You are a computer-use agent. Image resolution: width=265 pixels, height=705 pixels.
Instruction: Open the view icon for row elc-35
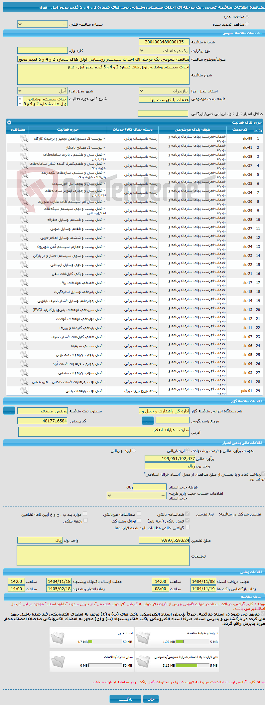(24, 184)
